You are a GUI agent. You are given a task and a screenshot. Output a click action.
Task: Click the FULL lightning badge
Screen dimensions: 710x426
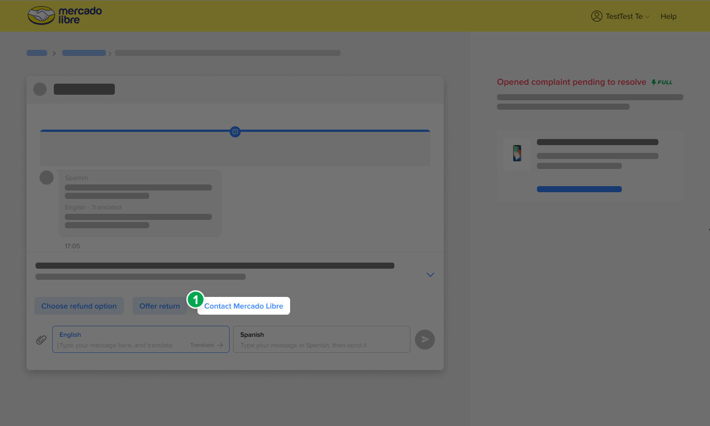[x=662, y=82]
